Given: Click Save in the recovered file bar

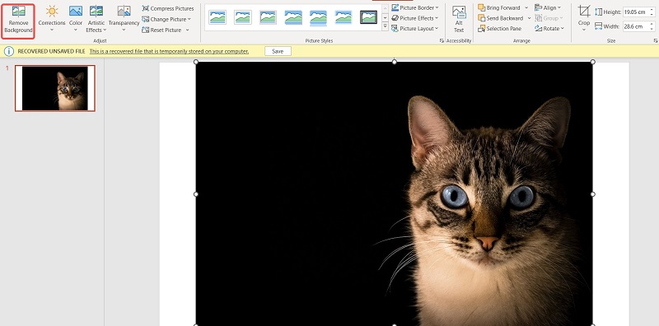Looking at the screenshot, I should tap(278, 51).
